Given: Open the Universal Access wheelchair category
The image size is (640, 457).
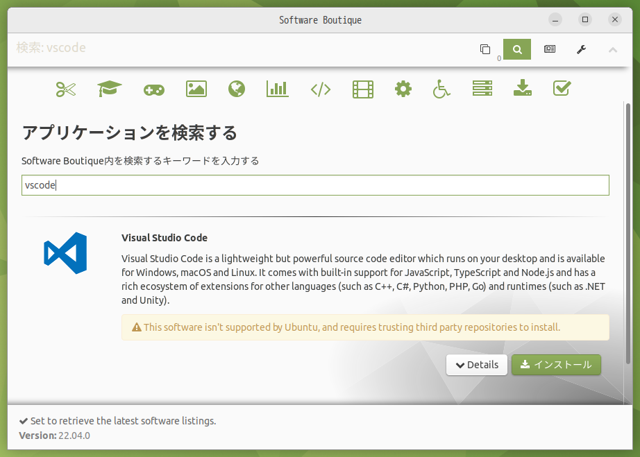Looking at the screenshot, I should click(x=441, y=89).
